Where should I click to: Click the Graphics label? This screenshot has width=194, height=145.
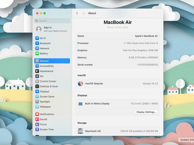coord(83,50)
